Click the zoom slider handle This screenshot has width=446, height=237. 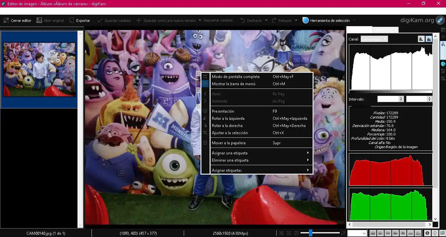point(311,233)
